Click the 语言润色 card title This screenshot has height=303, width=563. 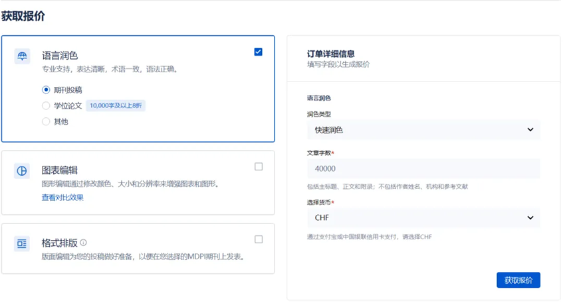[x=60, y=56]
